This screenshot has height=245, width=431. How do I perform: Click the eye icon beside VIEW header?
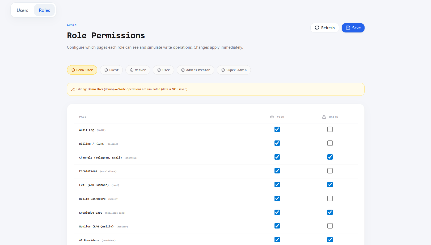[272, 117]
